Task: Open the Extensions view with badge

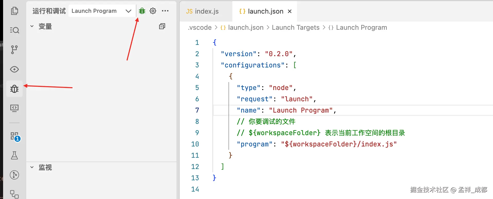Action: click(14, 136)
